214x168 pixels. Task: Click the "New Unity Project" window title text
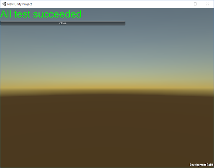click(x=20, y=4)
